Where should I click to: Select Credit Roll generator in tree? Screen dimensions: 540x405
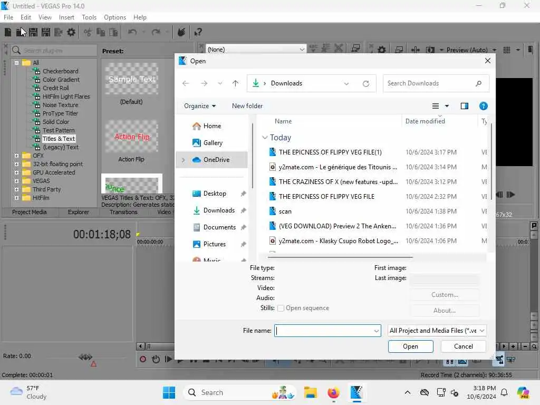point(55,88)
